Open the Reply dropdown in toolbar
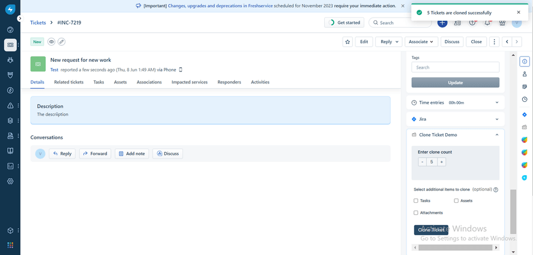Screen dimensions: 533x255 click(x=389, y=42)
